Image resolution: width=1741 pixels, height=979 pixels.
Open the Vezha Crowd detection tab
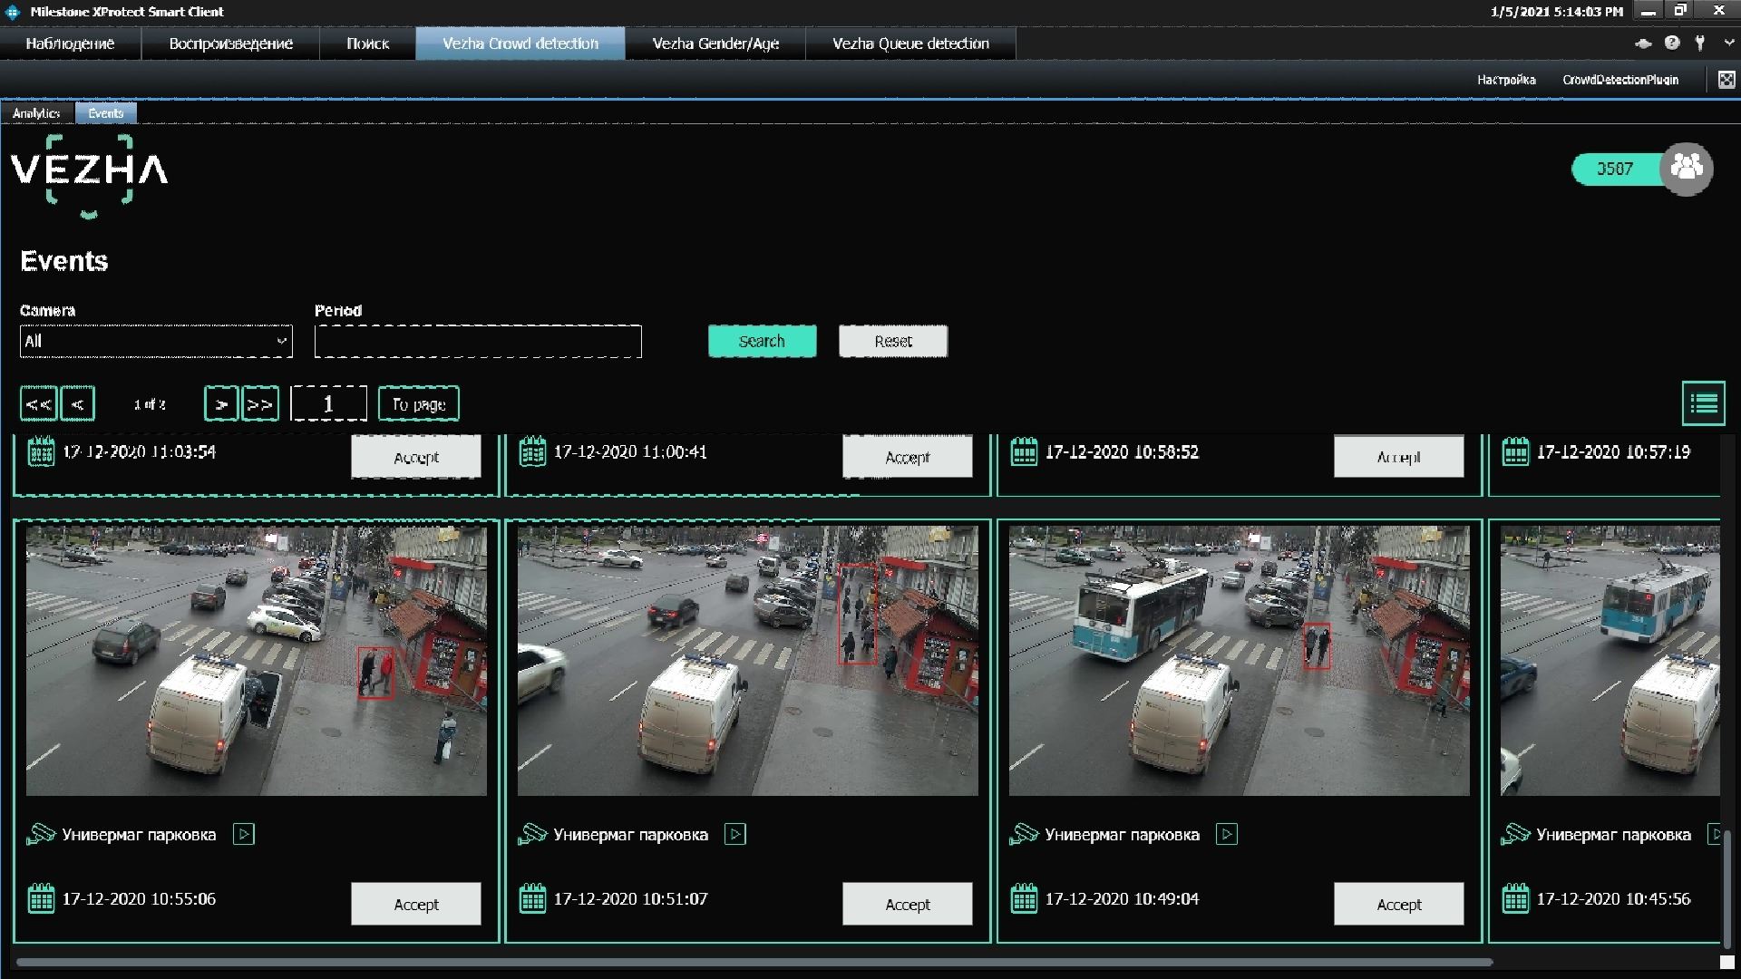pyautogui.click(x=520, y=44)
